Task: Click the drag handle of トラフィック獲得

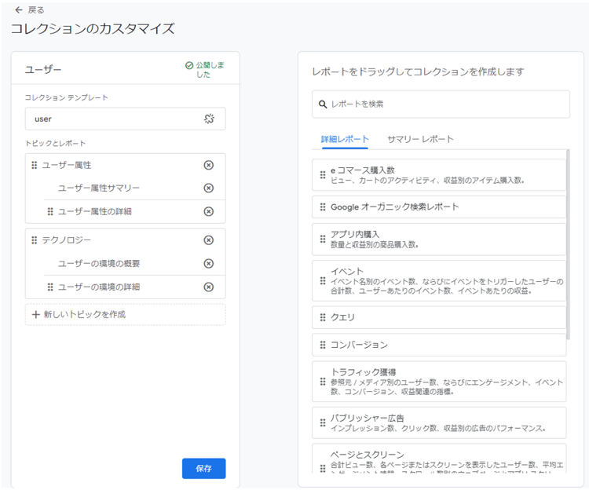Action: 323,382
